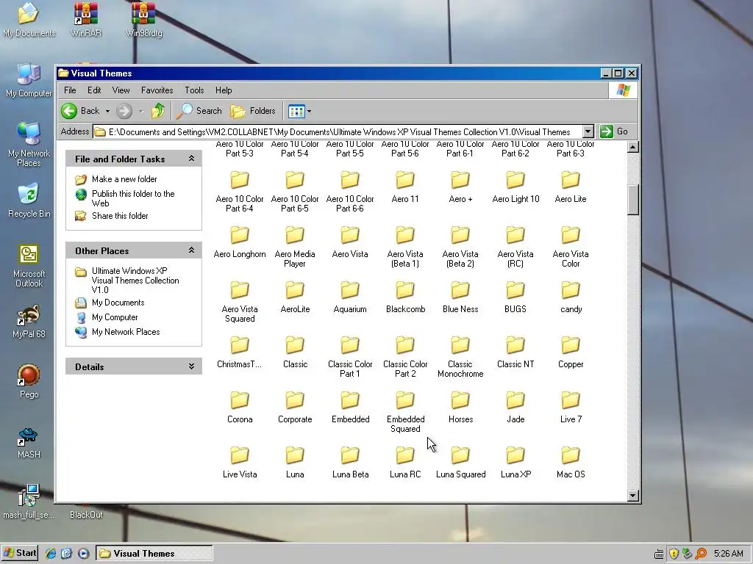The width and height of the screenshot is (753, 564).
Task: Select MyPal 68 desktop icon
Action: click(x=29, y=322)
